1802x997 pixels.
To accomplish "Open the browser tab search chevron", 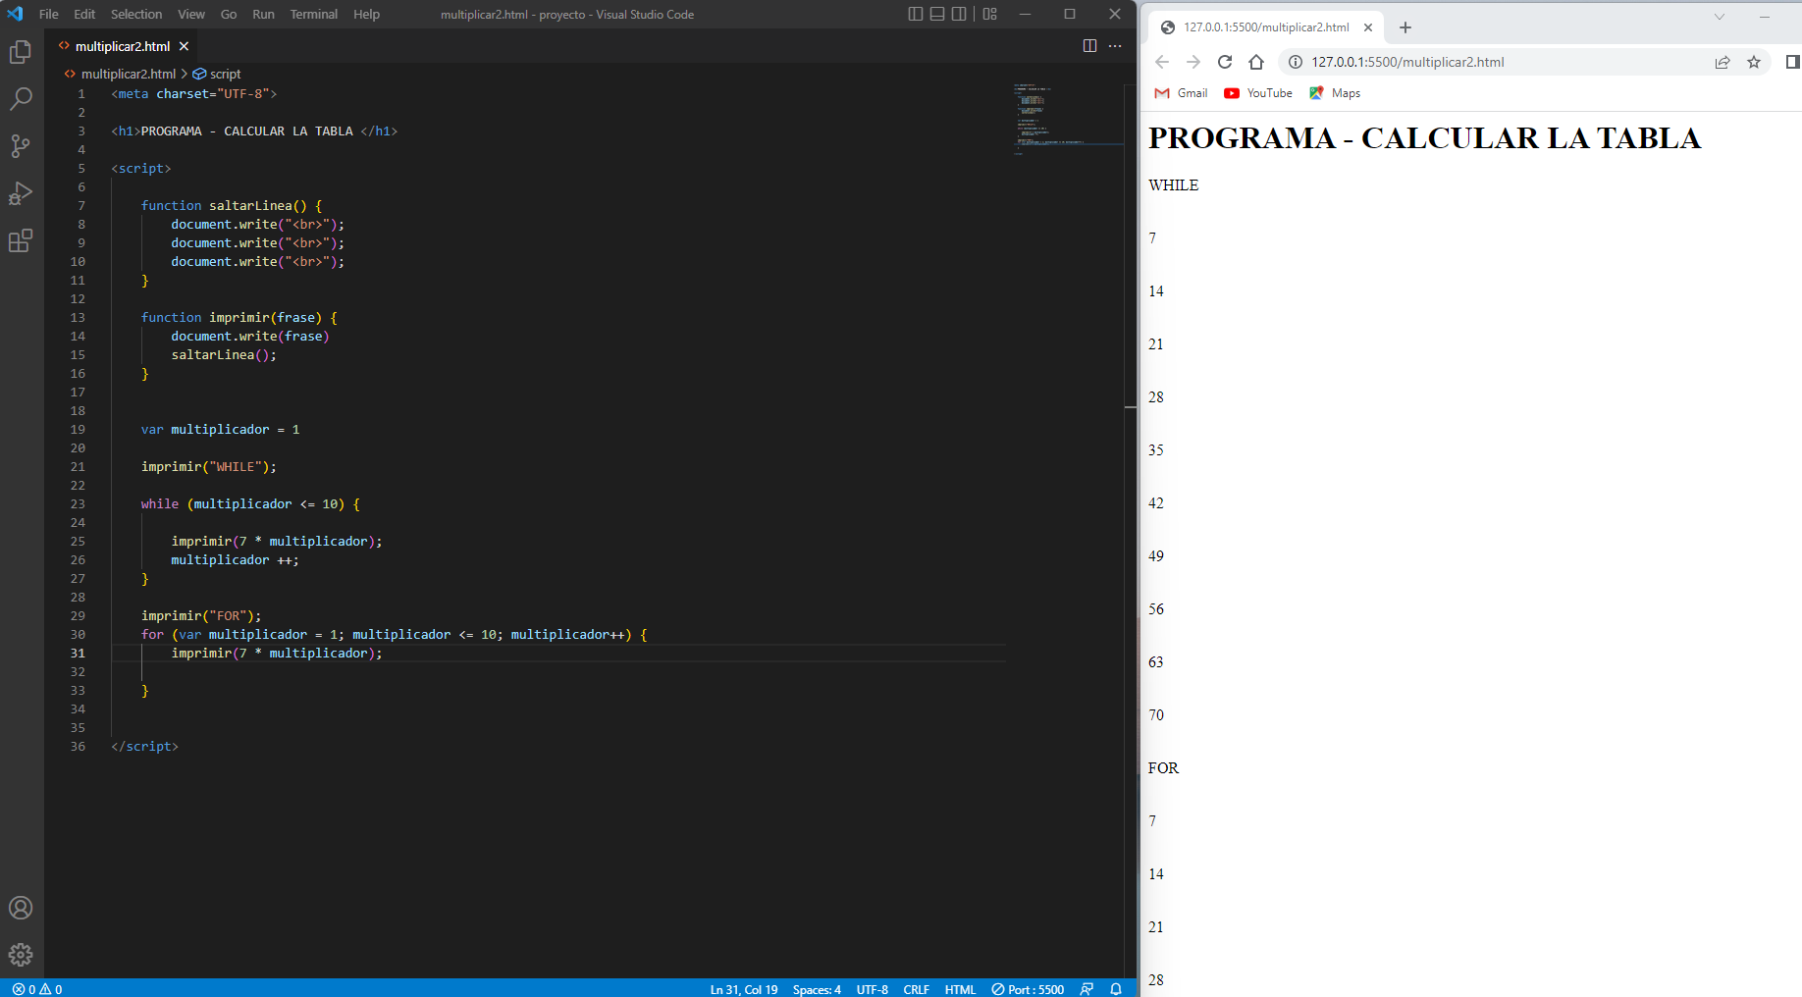I will [1720, 16].
